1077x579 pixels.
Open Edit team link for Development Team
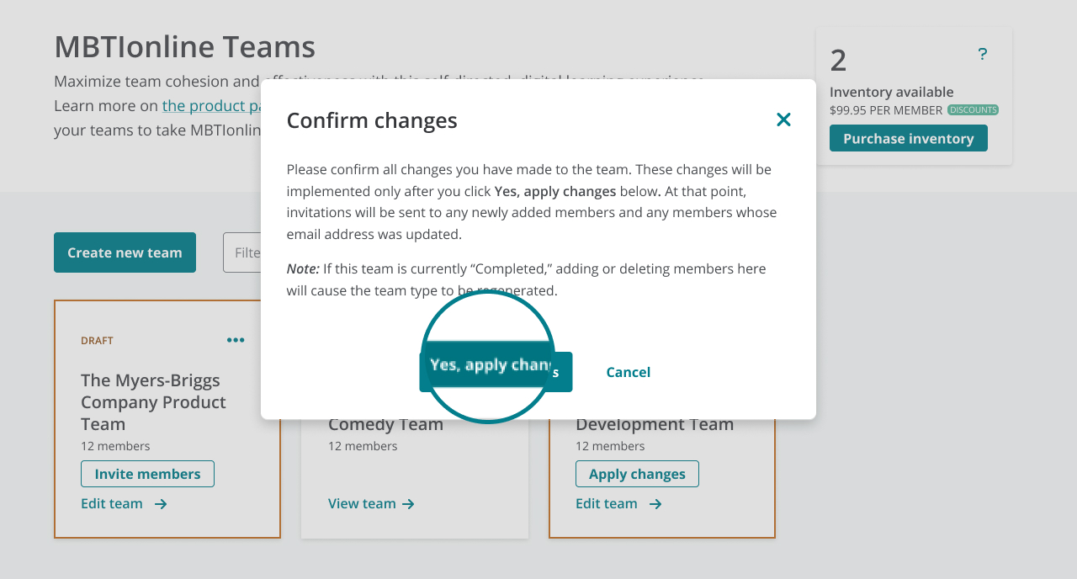607,504
